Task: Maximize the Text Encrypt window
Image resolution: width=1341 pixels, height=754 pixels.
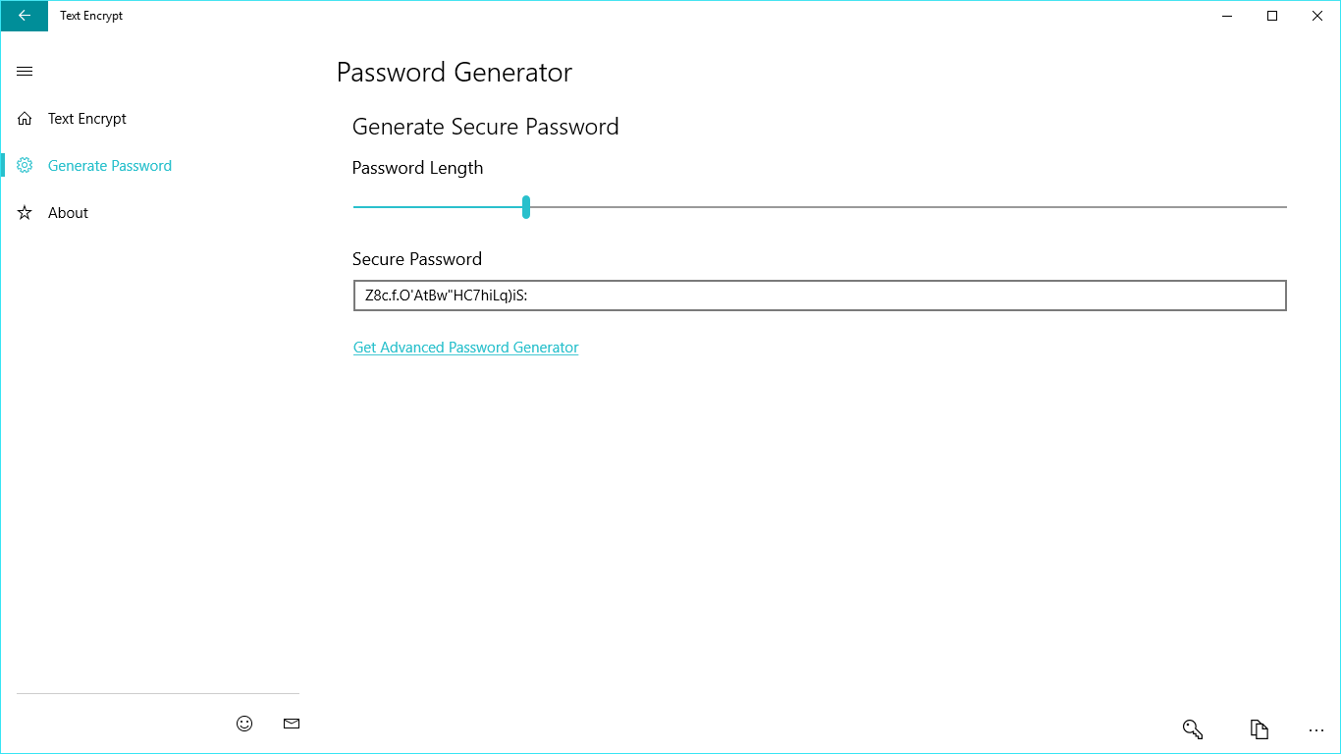Action: pos(1272,16)
